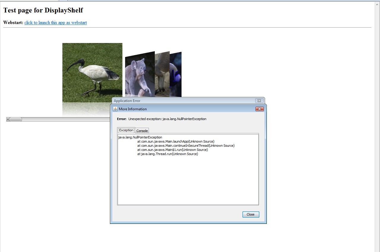Click the Main.launchApp line in the stack trace
380x252 pixels.
176,141
